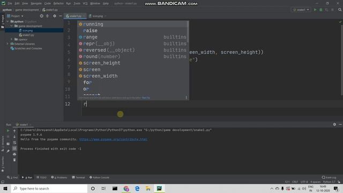
Task: Open Run panel gear settings
Action: pos(334,124)
